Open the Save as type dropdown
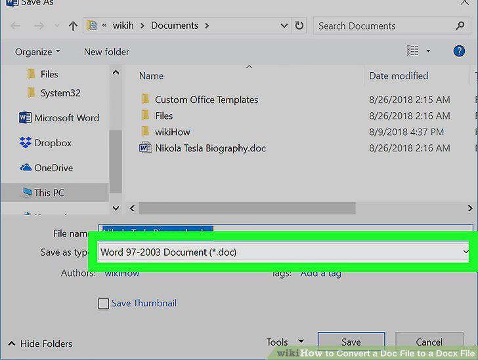Viewport: 478px width, 360px height. click(284, 252)
